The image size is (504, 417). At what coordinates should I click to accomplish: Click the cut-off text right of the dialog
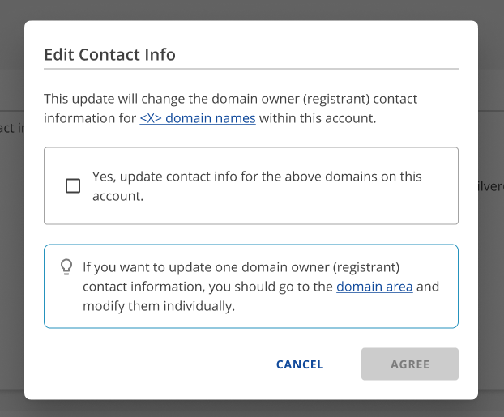click(491, 186)
